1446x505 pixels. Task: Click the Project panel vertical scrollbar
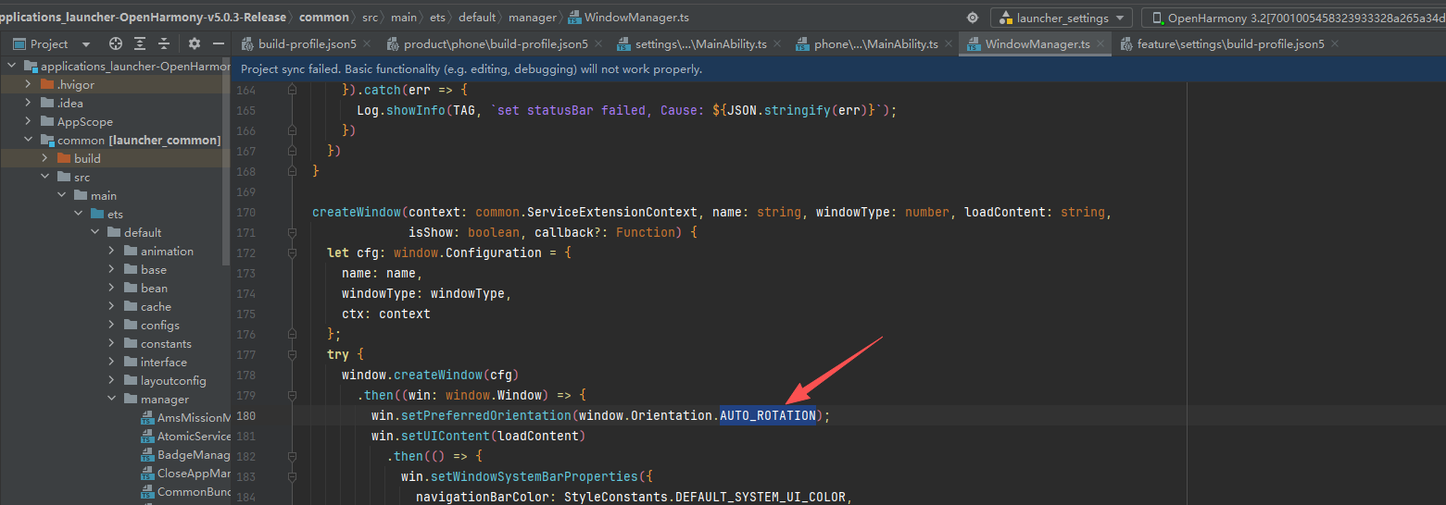(x=227, y=162)
